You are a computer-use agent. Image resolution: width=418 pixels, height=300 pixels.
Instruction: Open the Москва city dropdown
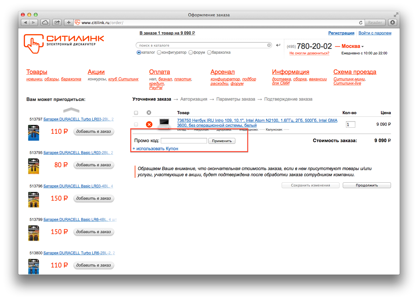point(352,46)
